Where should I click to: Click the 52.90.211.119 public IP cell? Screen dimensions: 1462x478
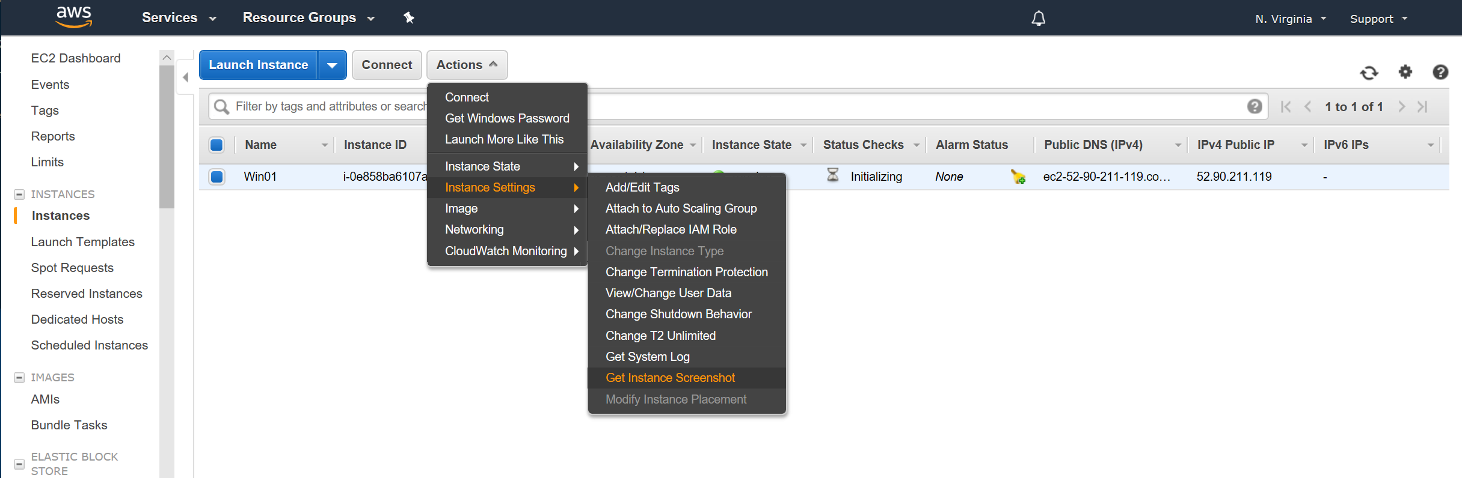[x=1234, y=177]
